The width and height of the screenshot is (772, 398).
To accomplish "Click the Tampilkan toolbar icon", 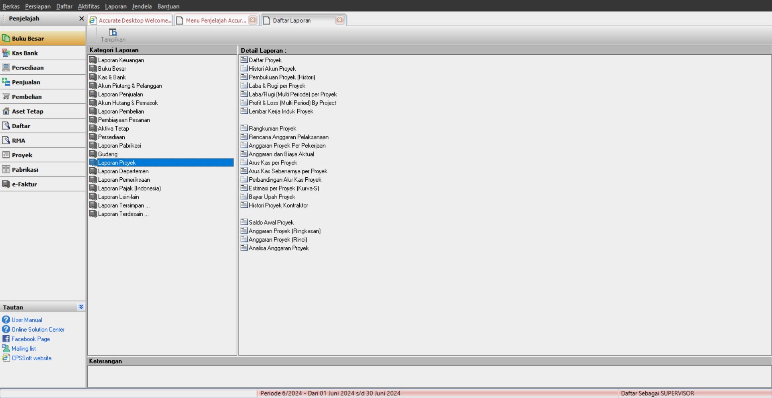I will point(113,33).
